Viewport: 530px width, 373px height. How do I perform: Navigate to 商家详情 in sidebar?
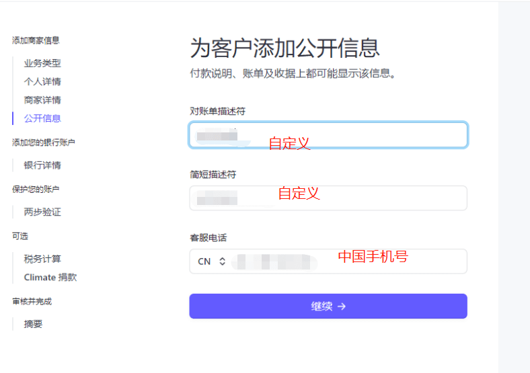(42, 100)
